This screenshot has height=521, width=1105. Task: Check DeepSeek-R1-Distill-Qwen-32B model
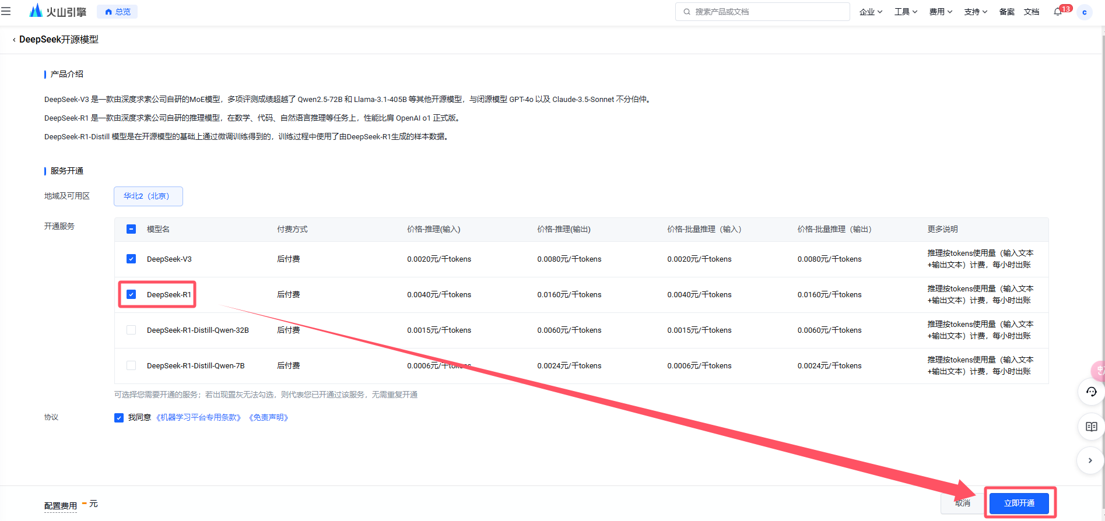[131, 330]
